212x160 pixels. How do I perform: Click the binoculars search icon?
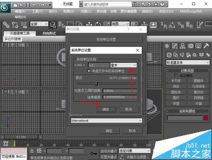click(x=135, y=4)
